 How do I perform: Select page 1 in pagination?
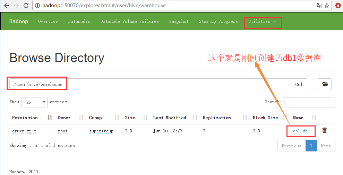(x=311, y=146)
